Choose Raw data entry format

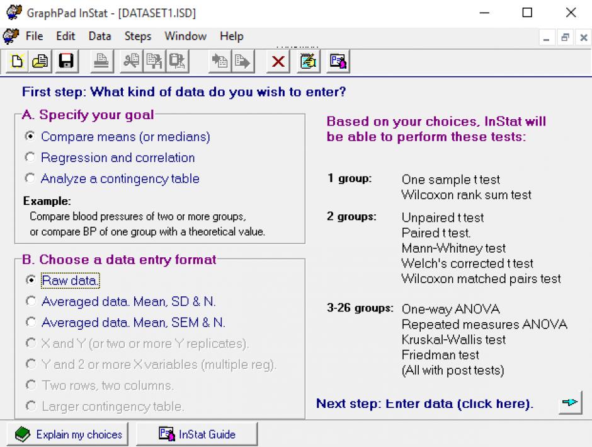[63, 281]
